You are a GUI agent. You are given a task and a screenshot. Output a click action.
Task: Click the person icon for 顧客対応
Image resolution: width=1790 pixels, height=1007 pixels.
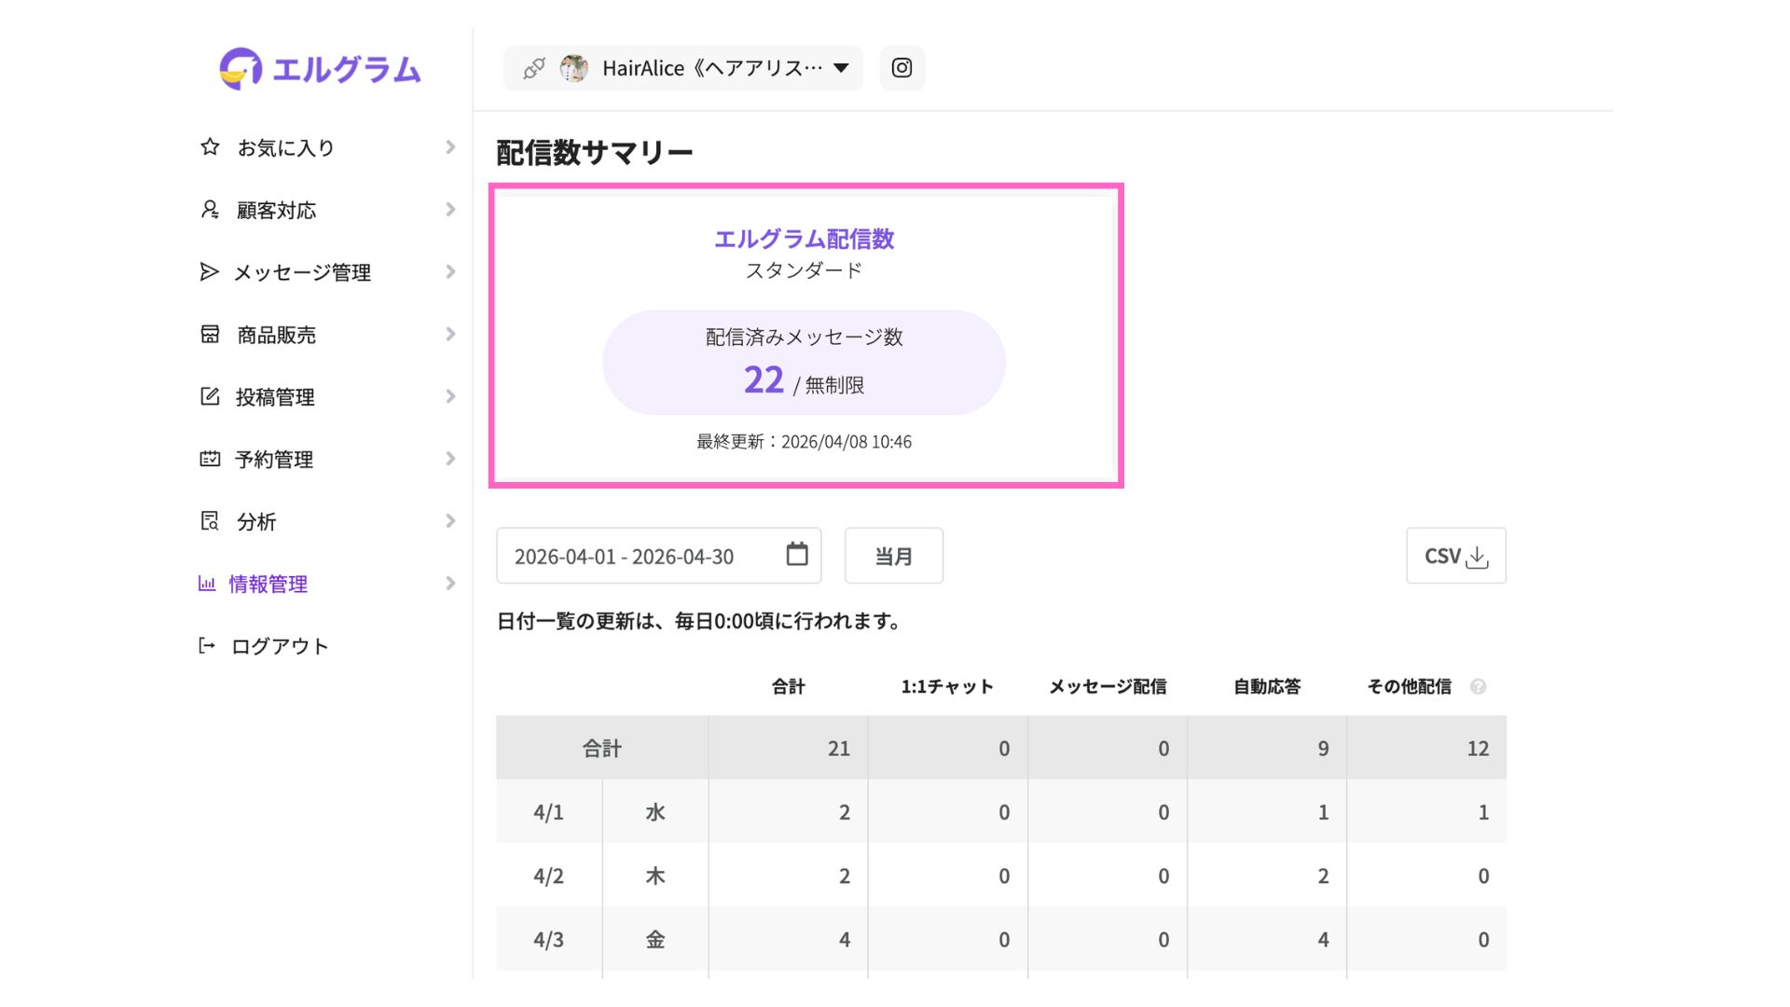[210, 210]
